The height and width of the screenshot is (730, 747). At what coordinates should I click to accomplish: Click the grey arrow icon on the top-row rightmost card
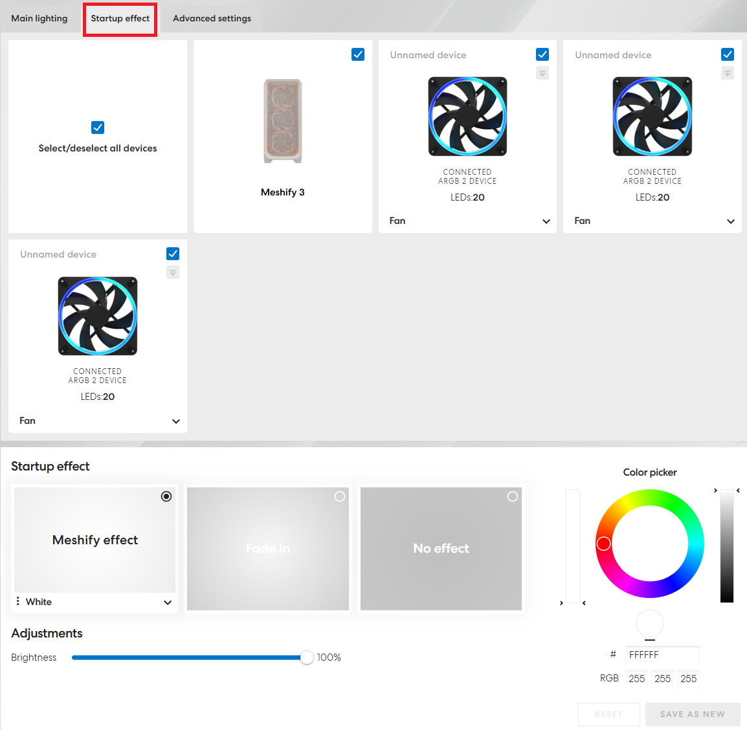(727, 73)
